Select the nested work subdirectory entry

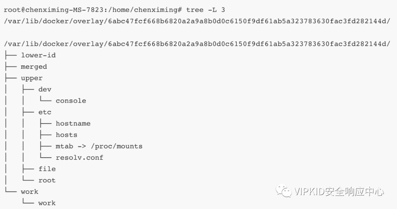[47, 203]
